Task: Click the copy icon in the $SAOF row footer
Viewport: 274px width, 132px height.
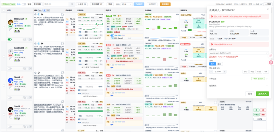Action: click(x=30, y=127)
